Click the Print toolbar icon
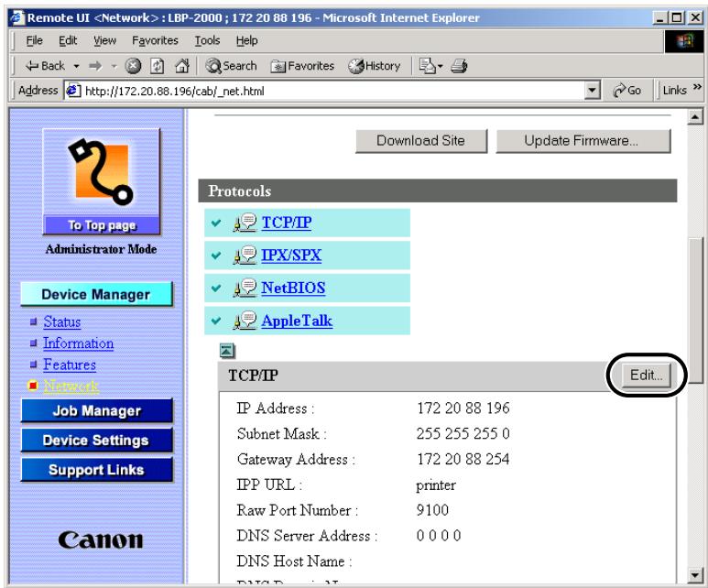 459,66
